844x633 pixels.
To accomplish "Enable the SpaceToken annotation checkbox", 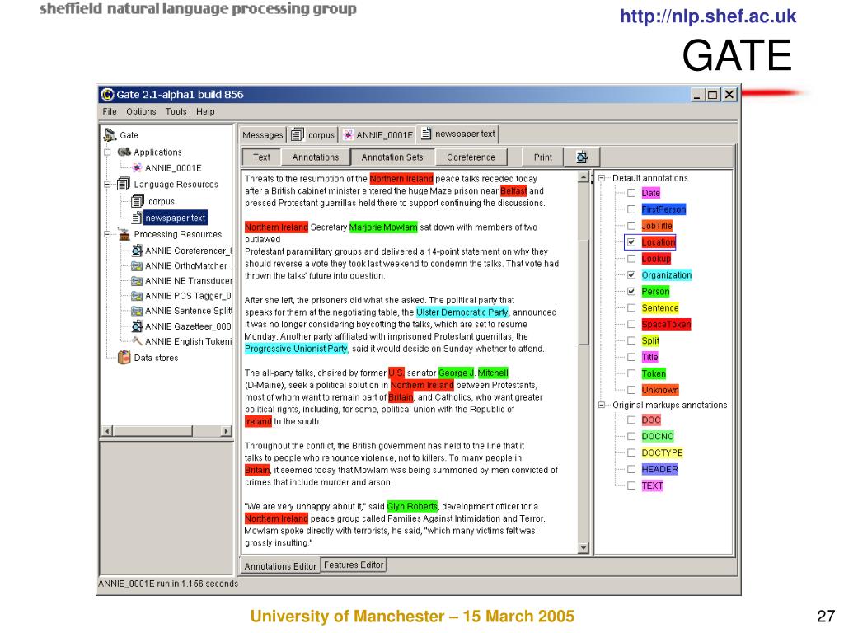I will [631, 324].
